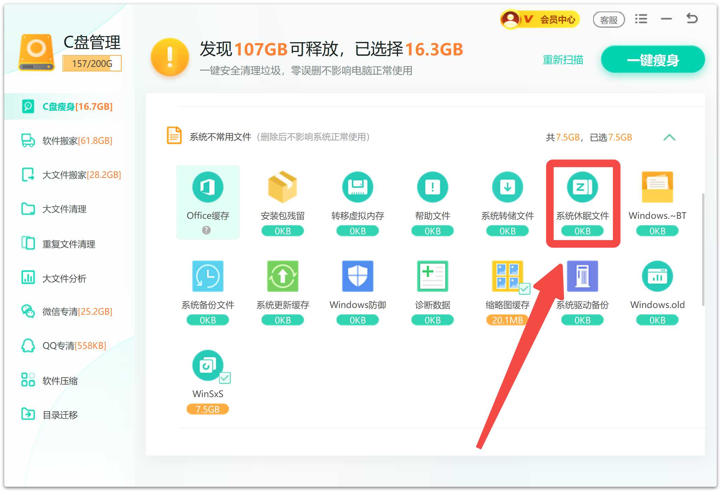Click the WinSxS 7.5GB size badge

pos(208,409)
